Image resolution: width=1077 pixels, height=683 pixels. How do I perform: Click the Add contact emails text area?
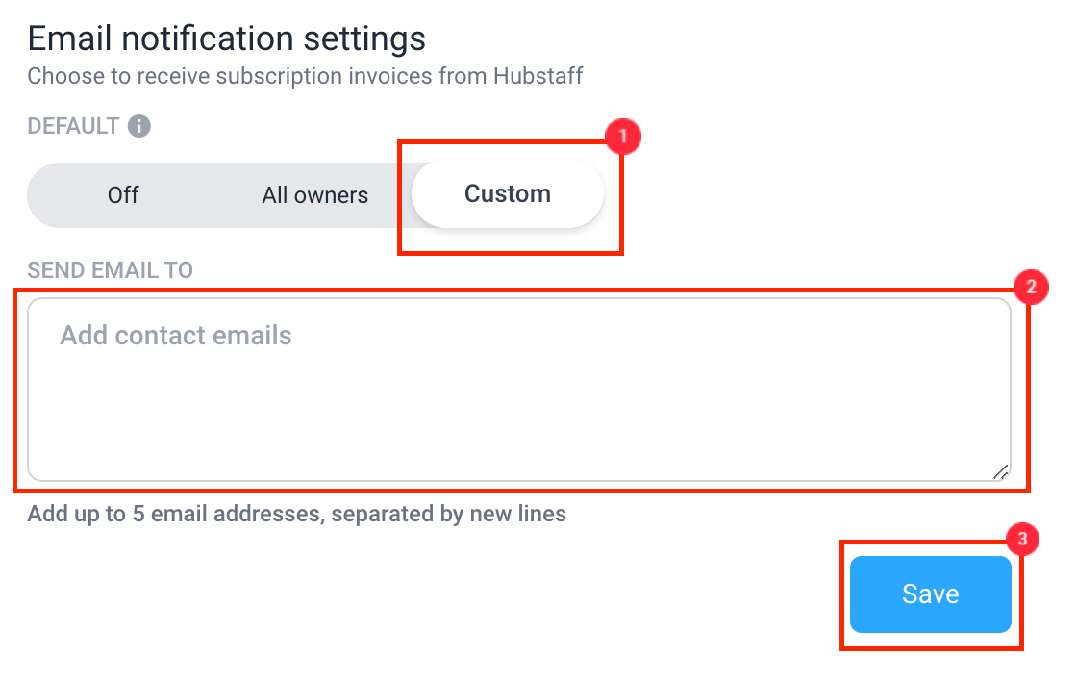(518, 390)
